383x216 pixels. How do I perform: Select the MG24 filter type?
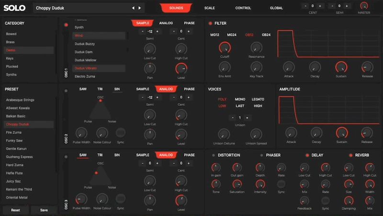(232, 35)
